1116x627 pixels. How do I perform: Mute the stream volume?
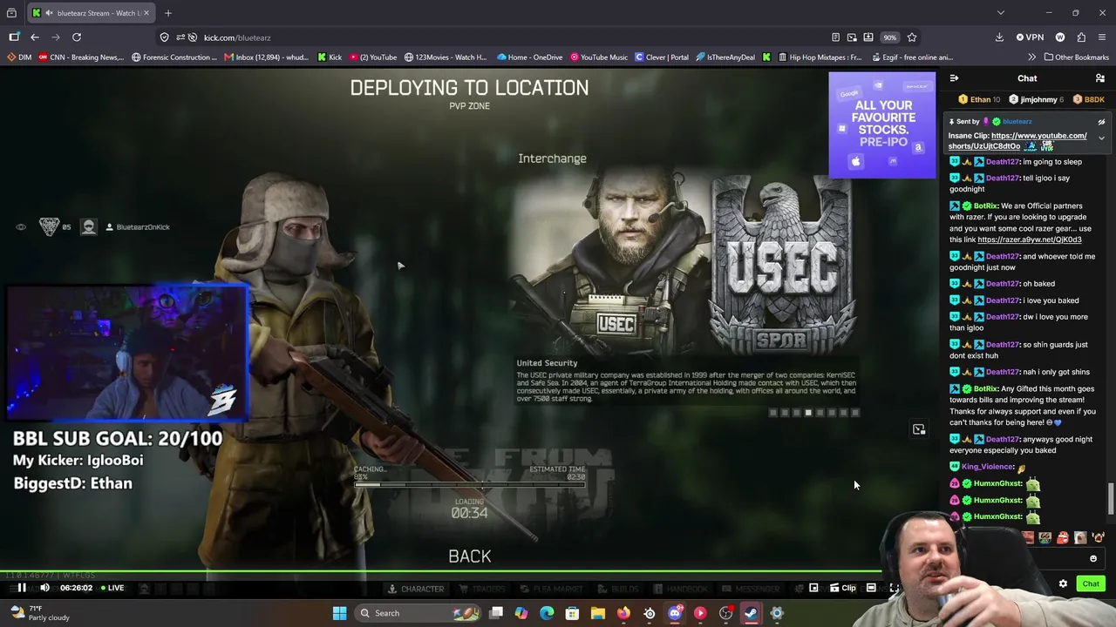click(x=44, y=588)
